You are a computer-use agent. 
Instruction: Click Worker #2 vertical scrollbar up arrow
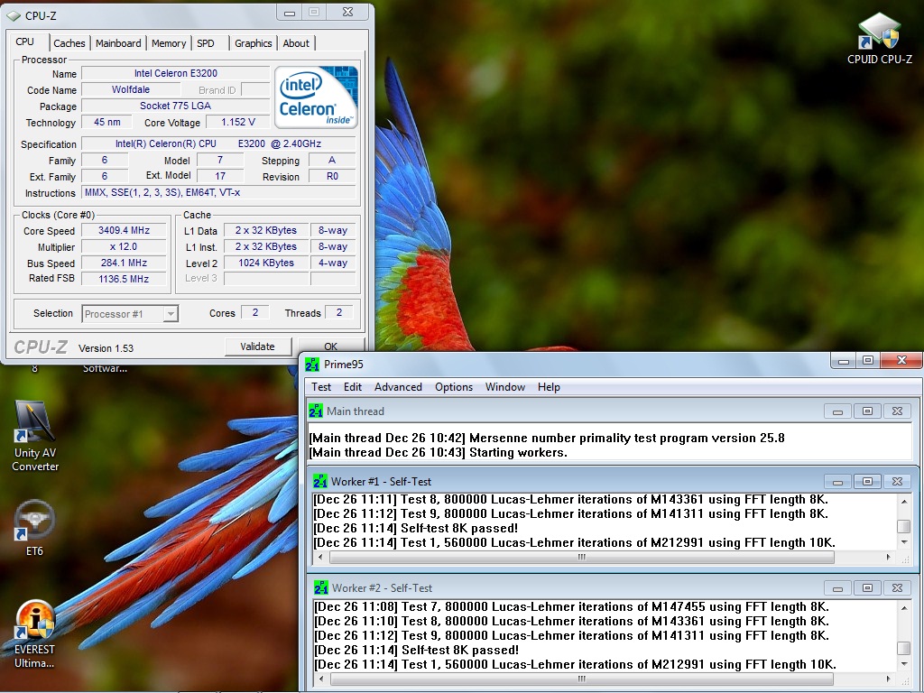pyautogui.click(x=904, y=607)
